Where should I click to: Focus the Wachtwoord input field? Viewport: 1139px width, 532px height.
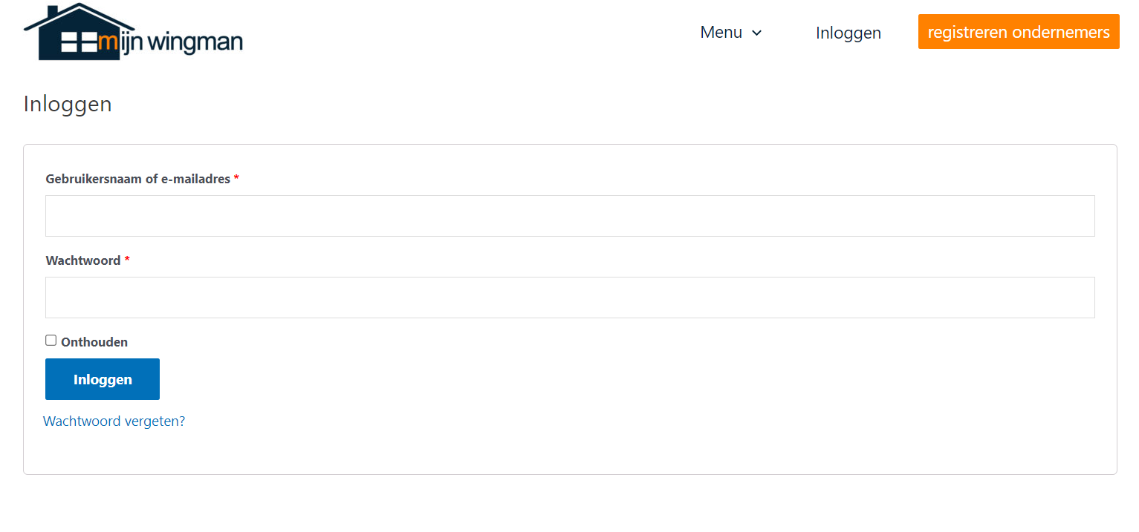point(570,298)
